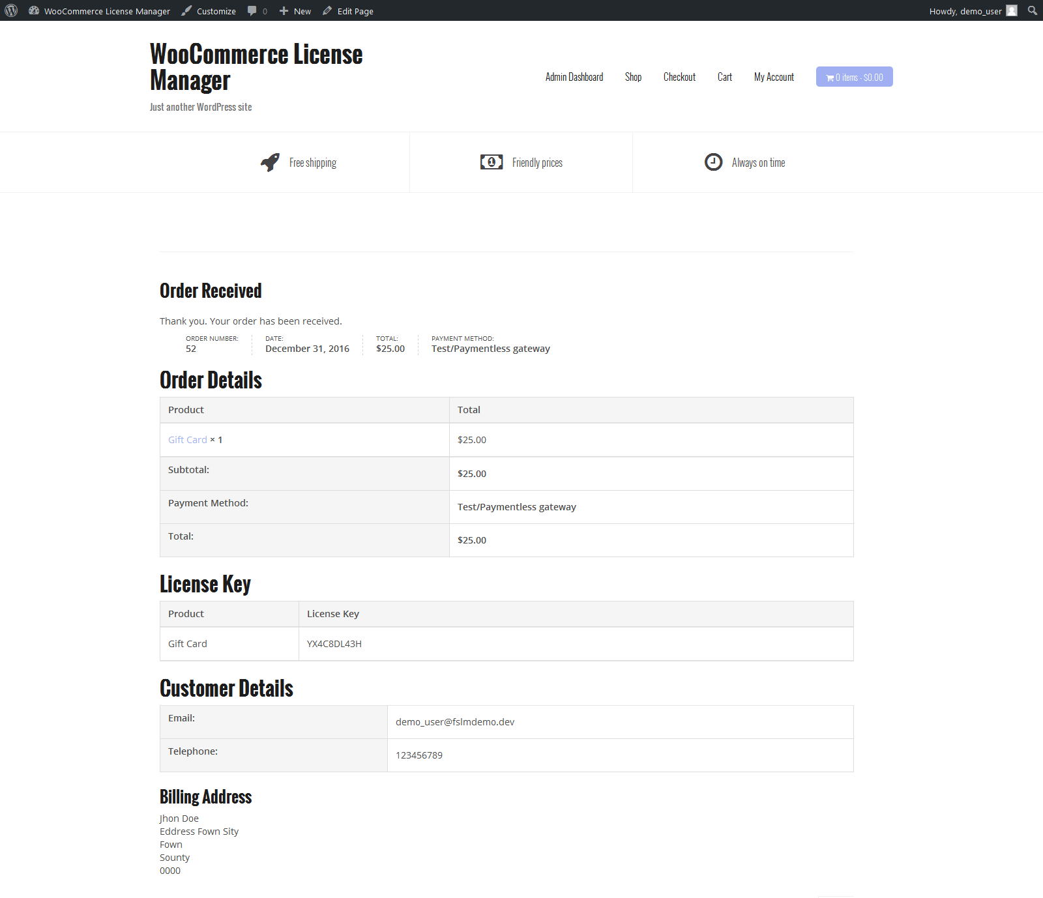Click the clock Always on time icon

pyautogui.click(x=714, y=162)
